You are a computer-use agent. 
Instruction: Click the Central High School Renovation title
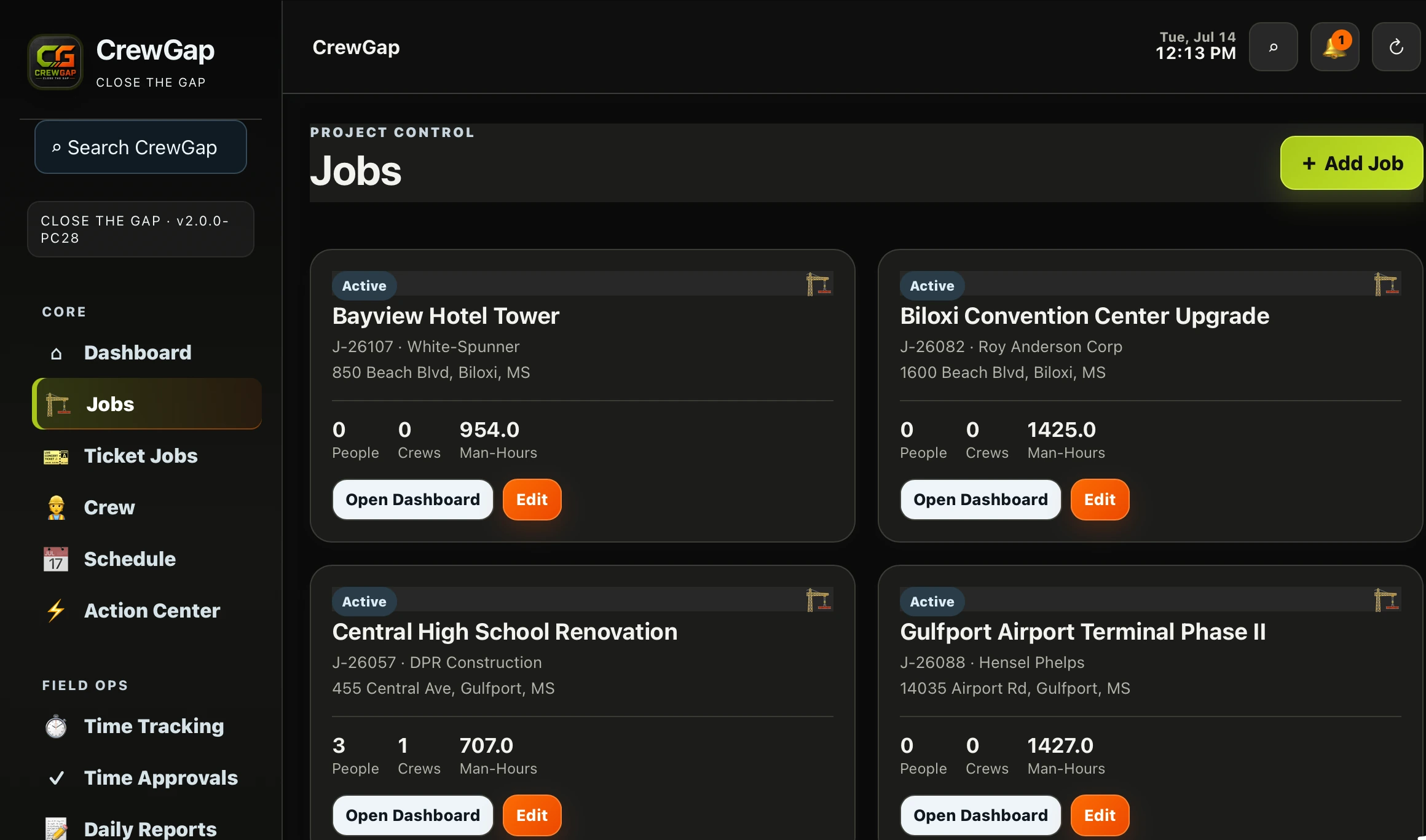pos(505,632)
